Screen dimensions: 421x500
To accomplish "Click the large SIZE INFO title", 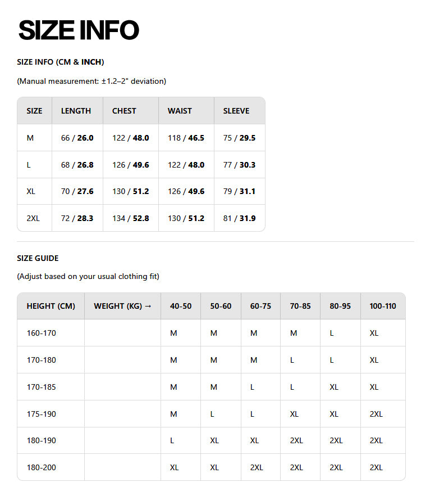I will tap(79, 30).
